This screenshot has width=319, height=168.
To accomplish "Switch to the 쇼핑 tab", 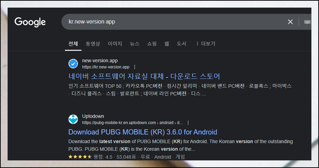I will (x=152, y=44).
